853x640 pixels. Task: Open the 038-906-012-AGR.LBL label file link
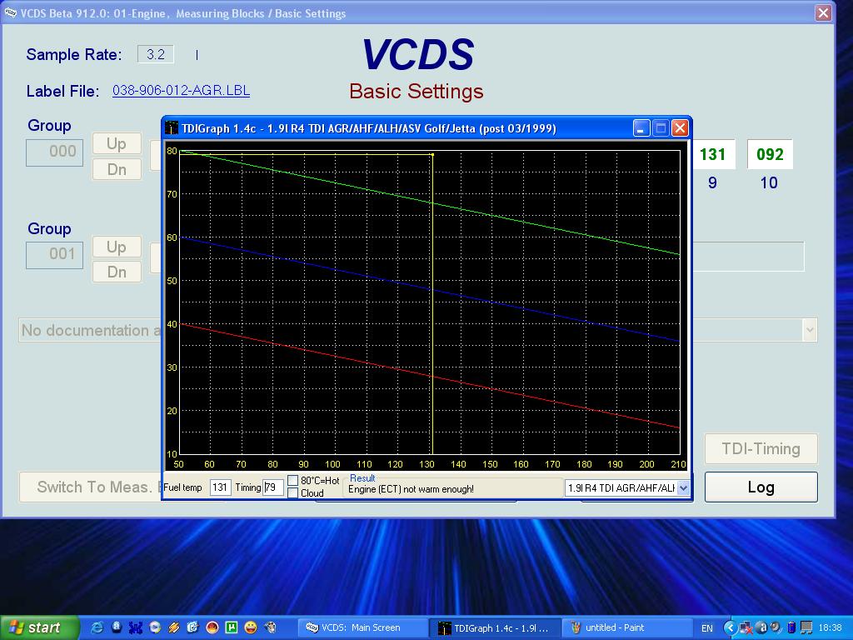click(x=181, y=90)
